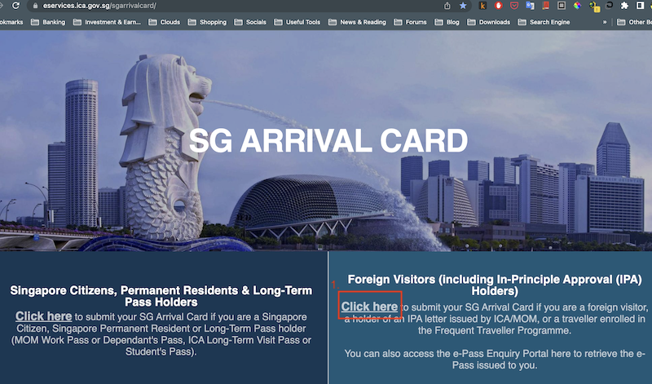Click here link for Singapore Citizens and Residents
The height and width of the screenshot is (384, 652).
point(43,316)
